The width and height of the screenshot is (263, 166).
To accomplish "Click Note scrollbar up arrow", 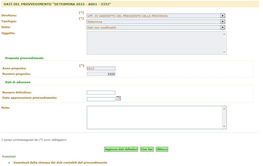I will click(x=224, y=108).
